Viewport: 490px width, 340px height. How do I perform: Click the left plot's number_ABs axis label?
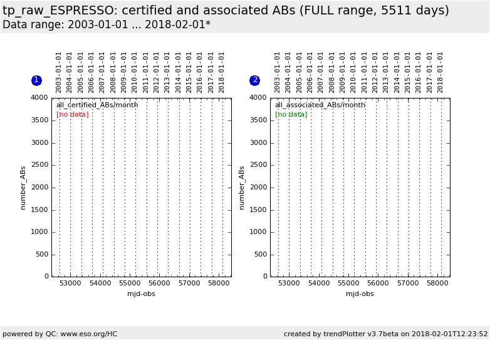(23, 188)
